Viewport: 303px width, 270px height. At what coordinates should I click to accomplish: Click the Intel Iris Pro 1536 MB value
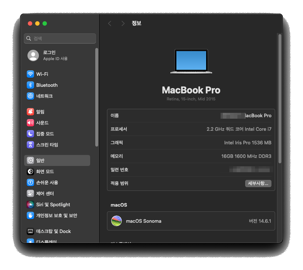248,143
